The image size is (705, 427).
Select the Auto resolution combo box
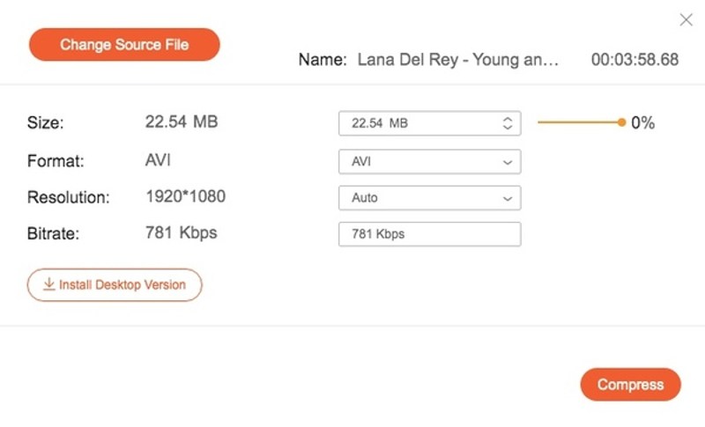click(429, 199)
